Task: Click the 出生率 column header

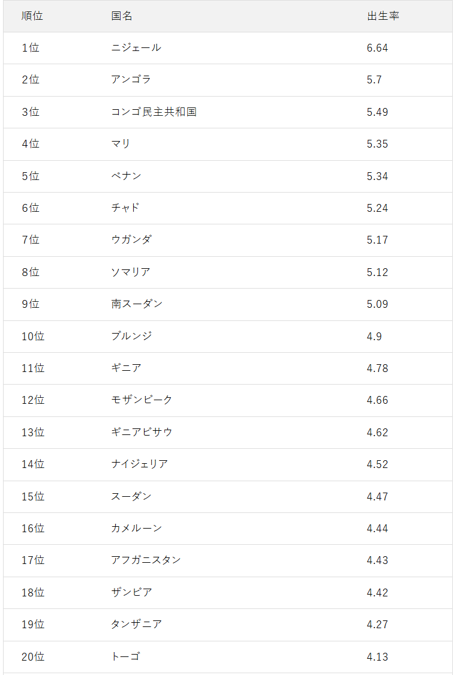Action: point(383,16)
